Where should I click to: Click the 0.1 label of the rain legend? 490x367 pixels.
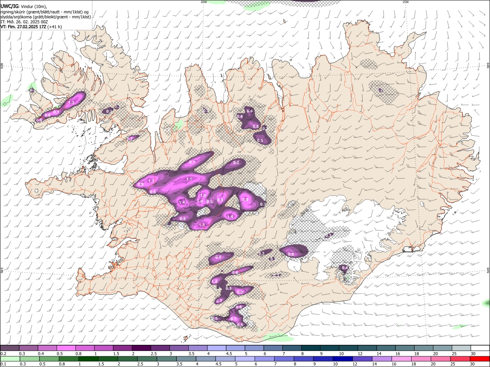tap(3, 364)
